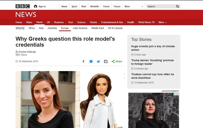Screen dimensions: 203x128
Task: Go to Latin America section
Action: click(x=80, y=28)
